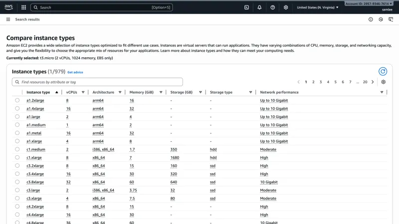This screenshot has width=399, height=224.
Task: Go to page 4
Action: click(328, 82)
